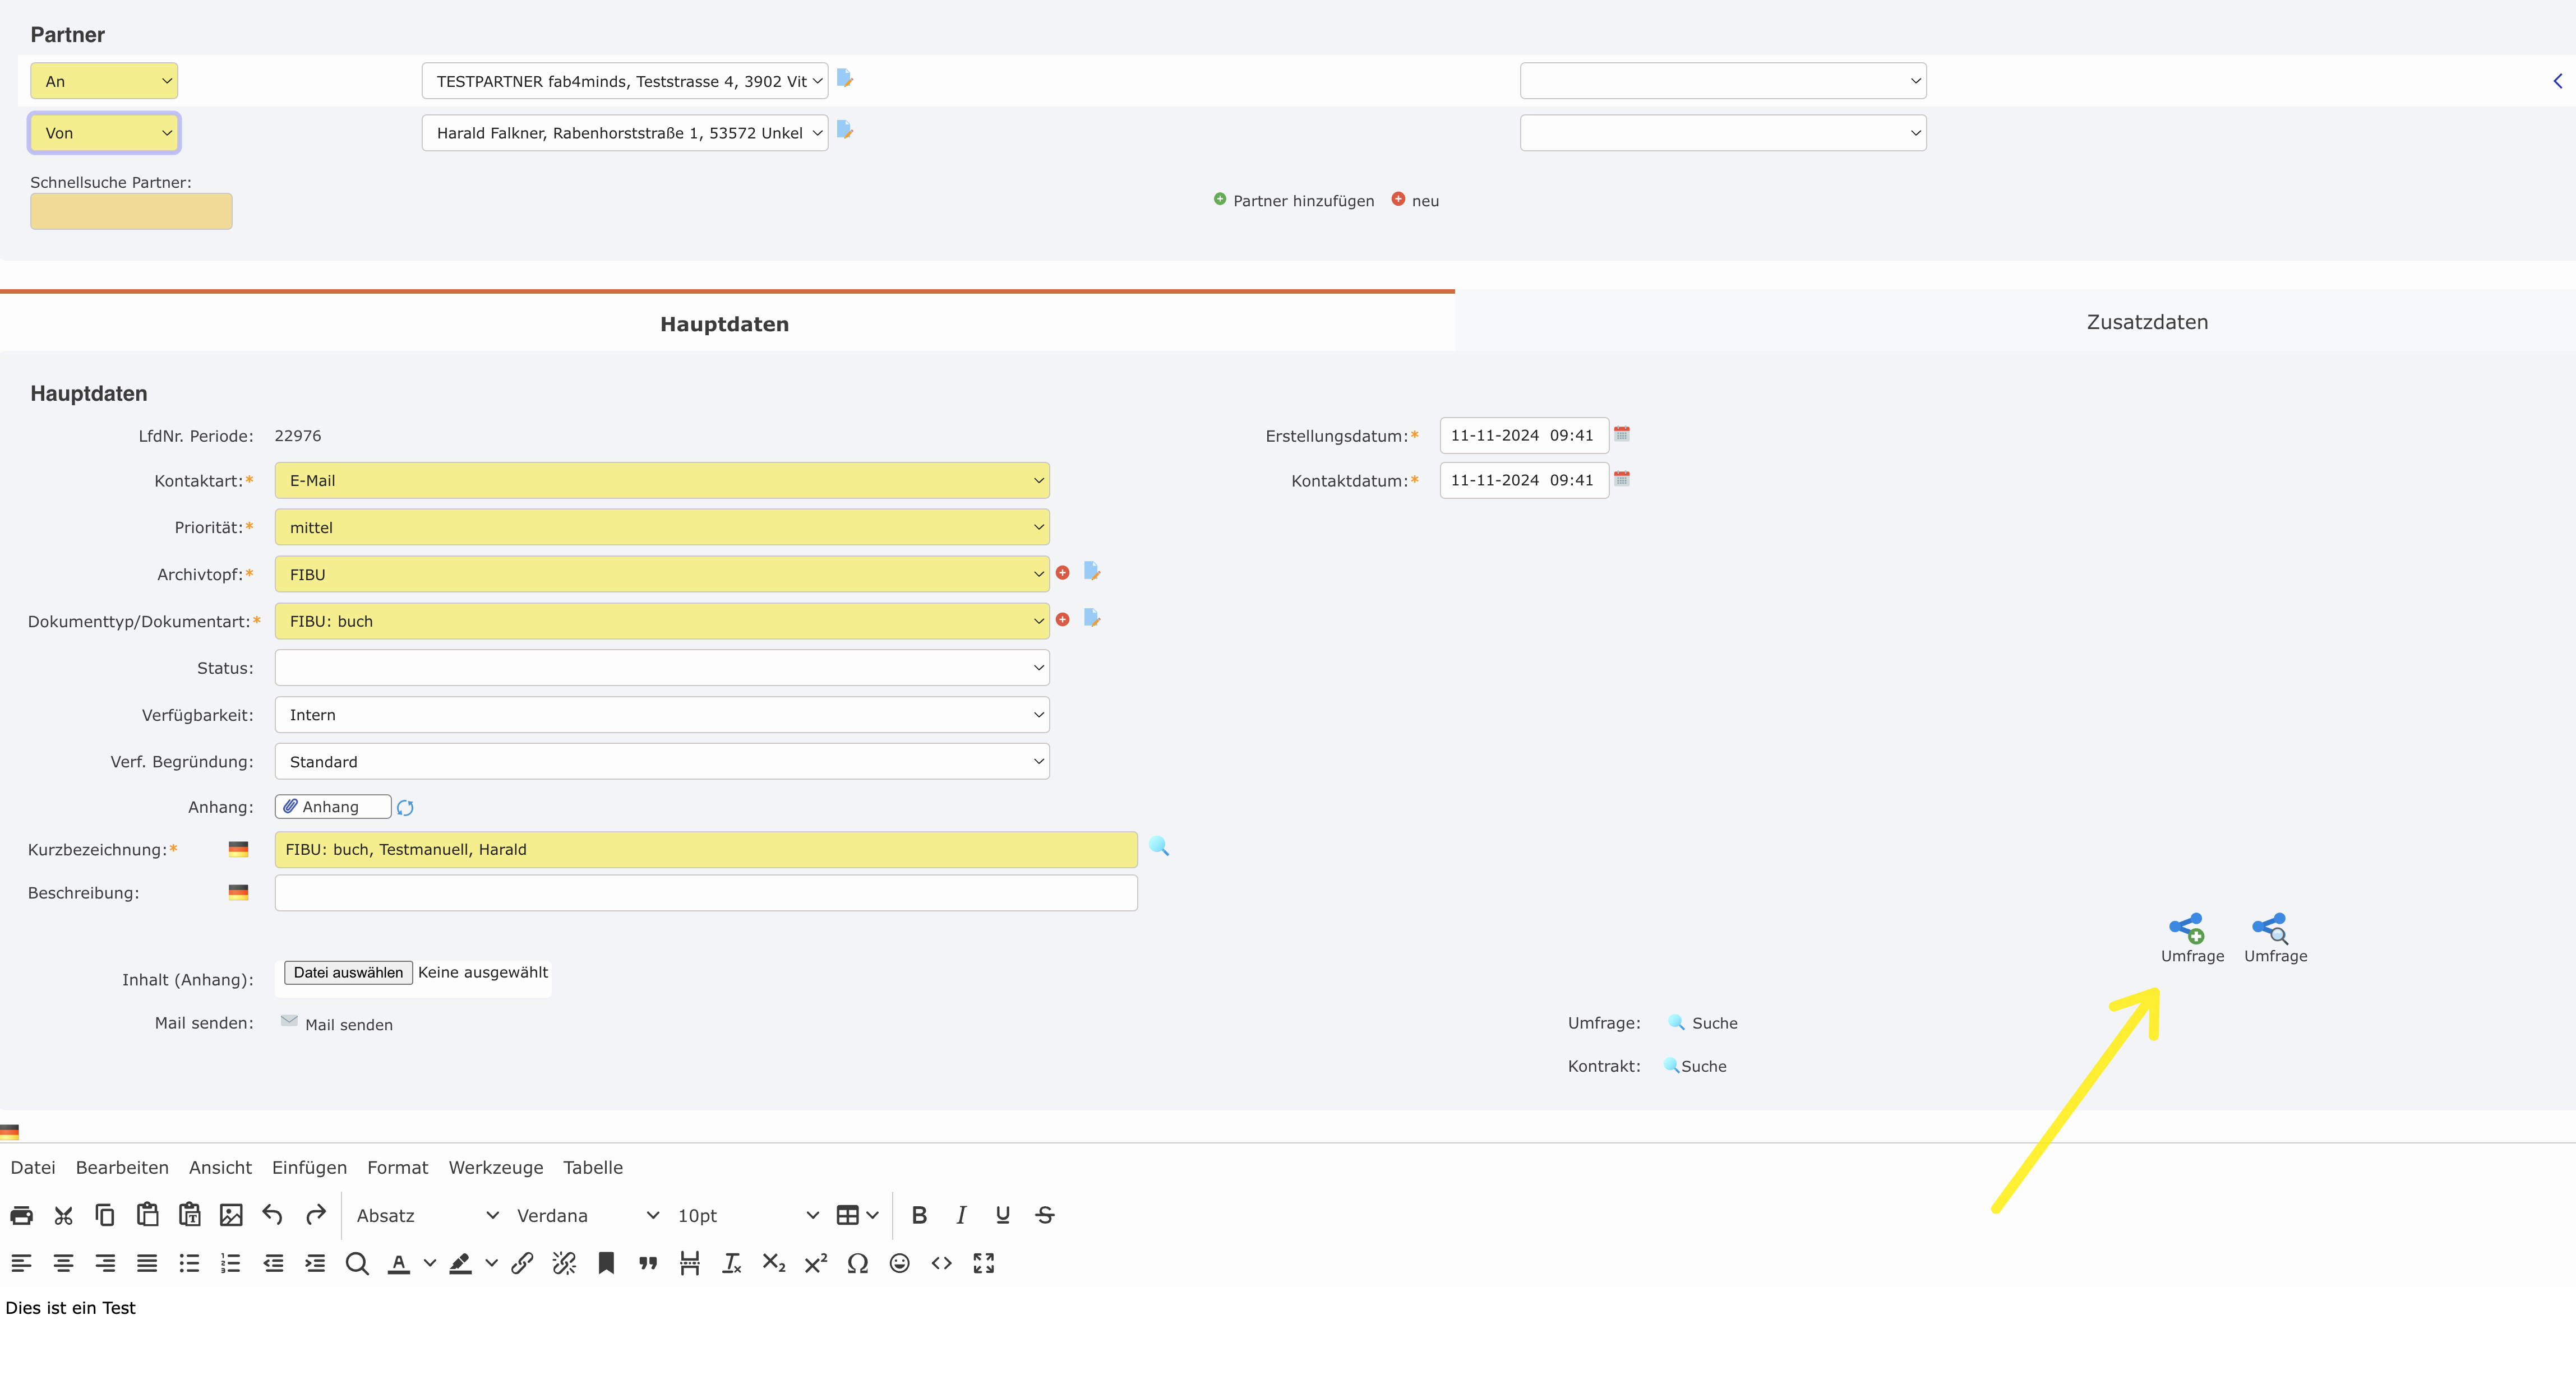Insert image using editor toolbar icon
The width and height of the screenshot is (2576, 1380).
coord(231,1215)
